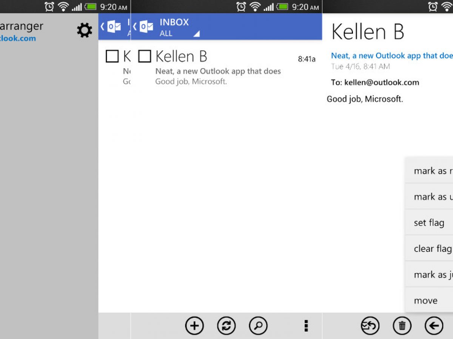Pick "move" from the popup menu

pyautogui.click(x=425, y=301)
